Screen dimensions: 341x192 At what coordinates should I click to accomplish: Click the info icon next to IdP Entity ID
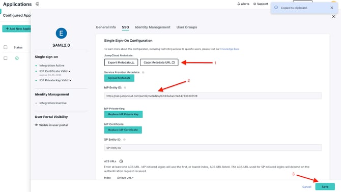pyautogui.click(x=125, y=88)
